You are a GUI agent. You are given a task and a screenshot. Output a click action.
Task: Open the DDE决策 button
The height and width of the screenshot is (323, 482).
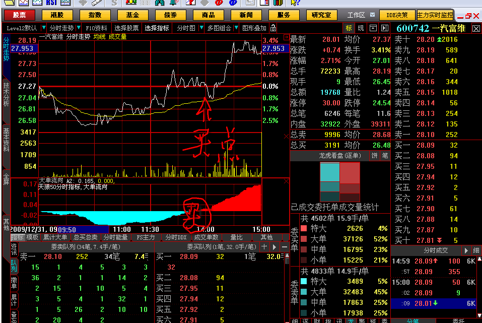point(397,15)
